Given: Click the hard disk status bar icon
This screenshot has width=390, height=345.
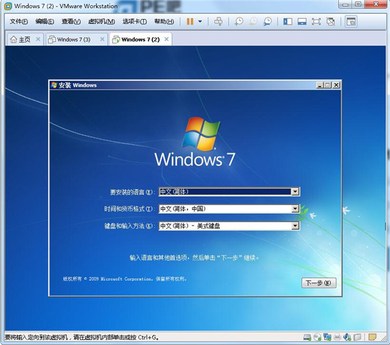Looking at the screenshot, I should click(307, 337).
